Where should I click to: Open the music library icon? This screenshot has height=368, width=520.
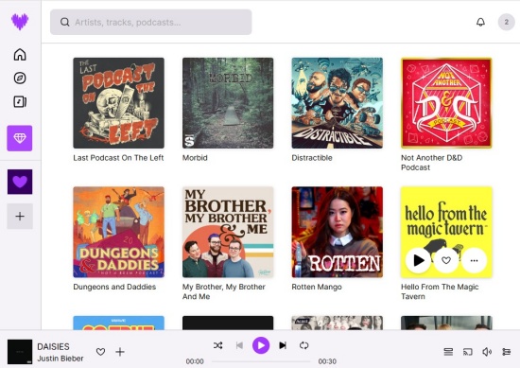pos(20,101)
